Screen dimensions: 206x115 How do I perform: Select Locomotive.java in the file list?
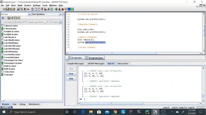click(12, 57)
